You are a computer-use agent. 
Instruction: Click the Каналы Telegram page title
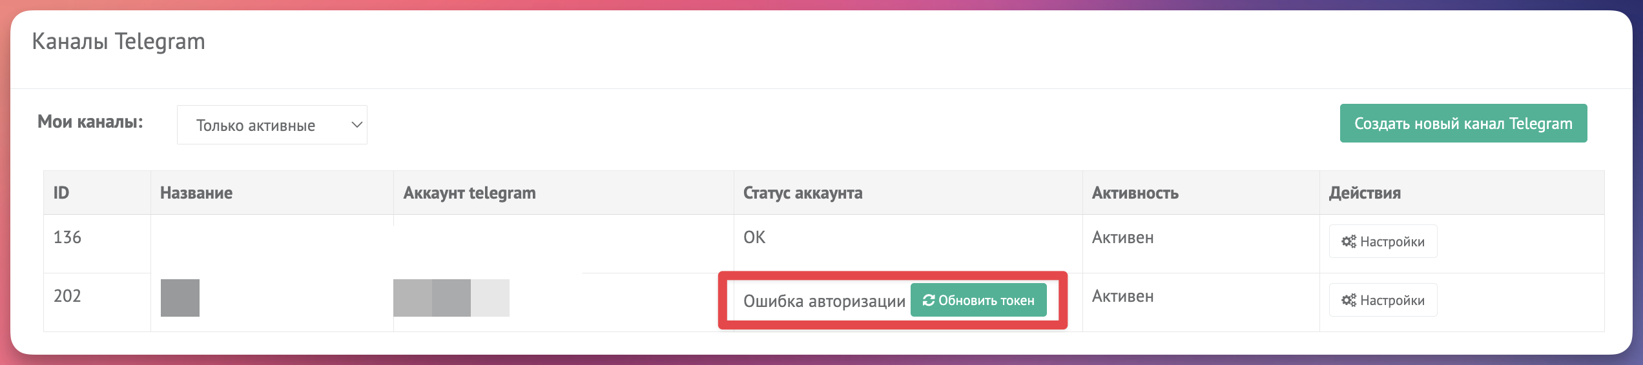click(x=118, y=42)
